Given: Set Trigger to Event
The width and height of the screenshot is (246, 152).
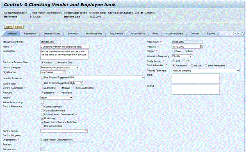Looking at the screenshot, I should pos(174,51).
